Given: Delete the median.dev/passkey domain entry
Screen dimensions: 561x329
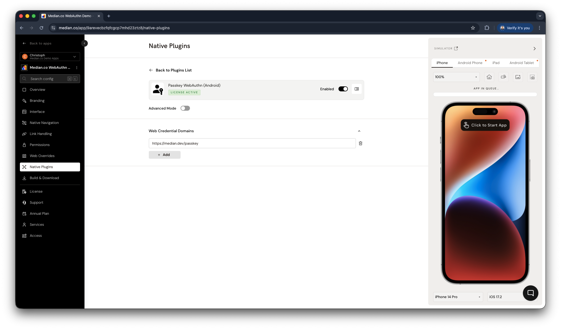Looking at the screenshot, I should click(x=360, y=143).
